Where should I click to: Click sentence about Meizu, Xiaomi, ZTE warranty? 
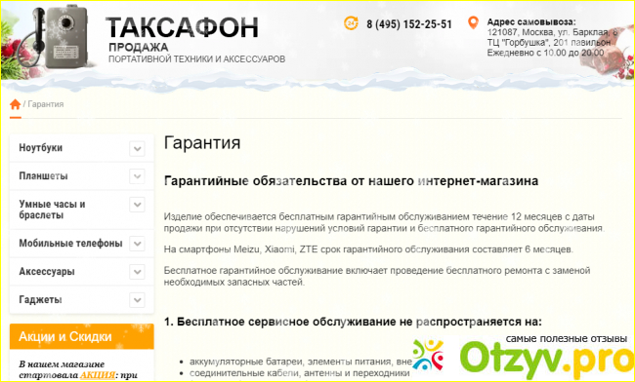368,249
